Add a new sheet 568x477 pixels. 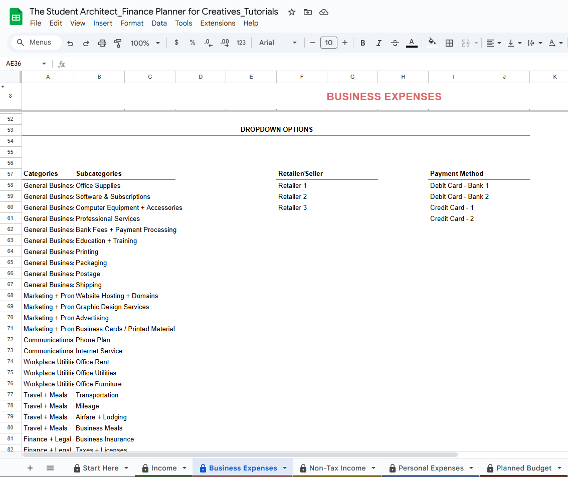tap(30, 468)
